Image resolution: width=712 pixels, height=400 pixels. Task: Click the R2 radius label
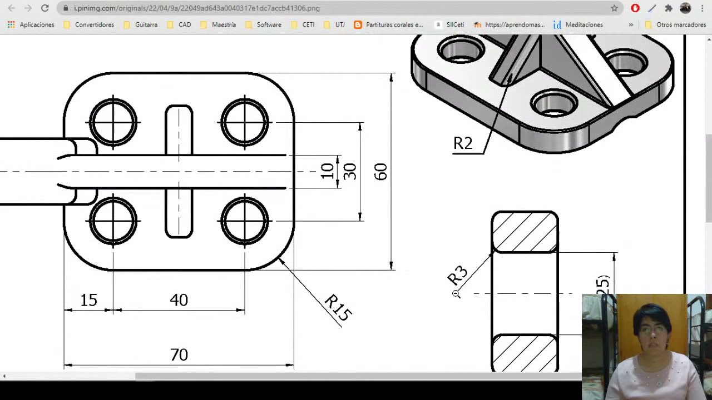[x=463, y=143]
